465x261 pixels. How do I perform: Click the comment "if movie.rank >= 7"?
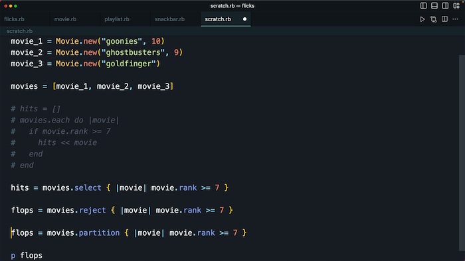[70, 131]
